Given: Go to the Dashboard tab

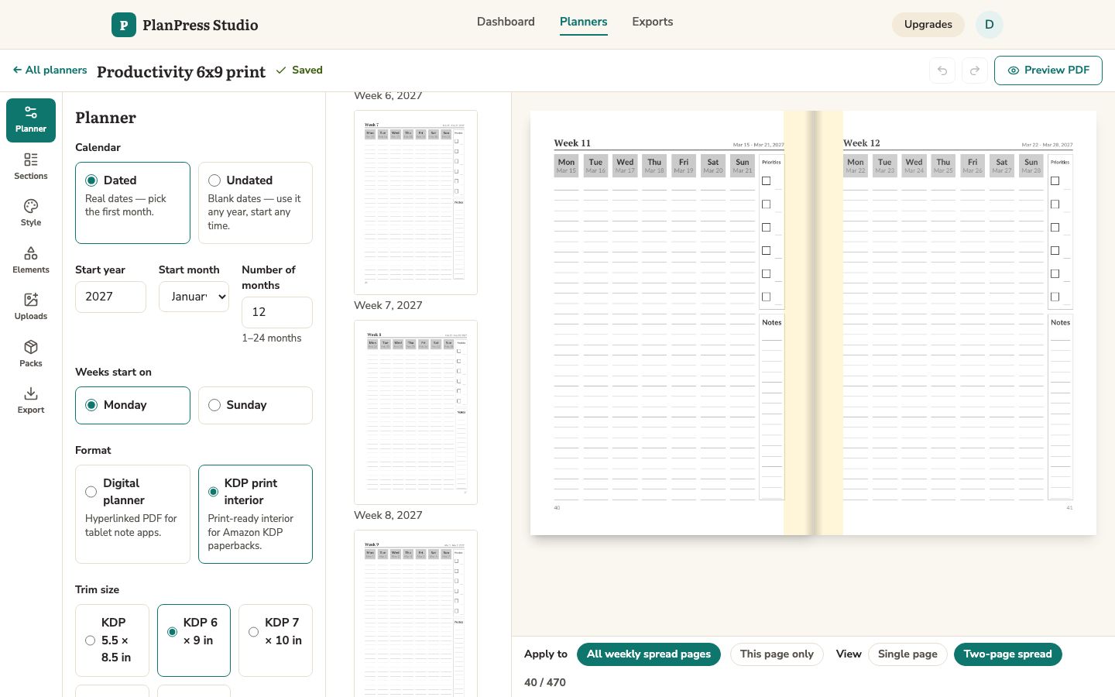Looking at the screenshot, I should (x=506, y=22).
